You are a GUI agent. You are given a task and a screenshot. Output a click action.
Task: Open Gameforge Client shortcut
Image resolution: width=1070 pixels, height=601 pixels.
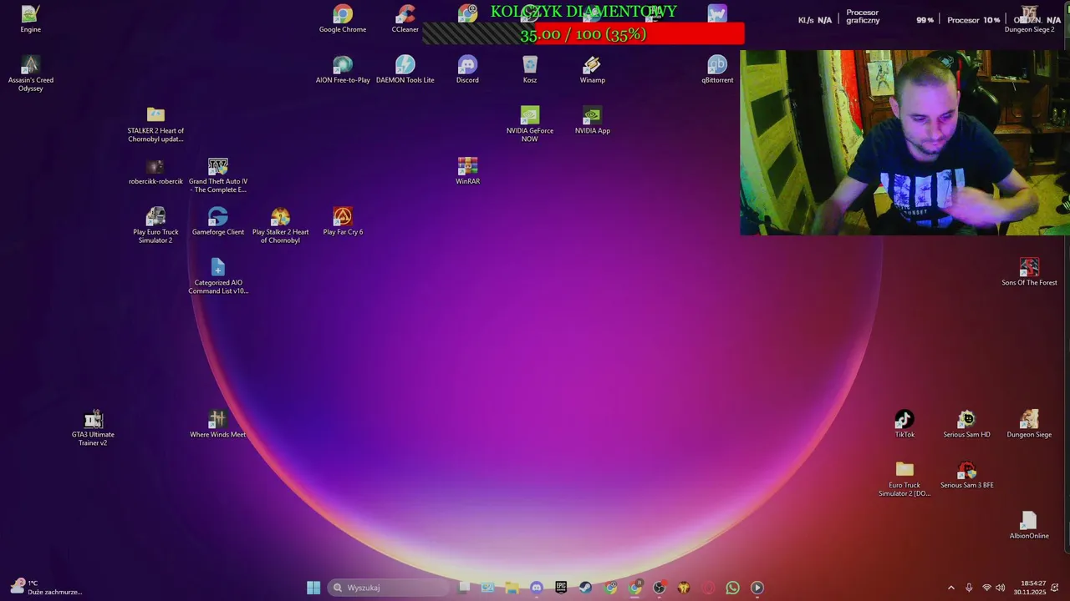click(x=218, y=222)
